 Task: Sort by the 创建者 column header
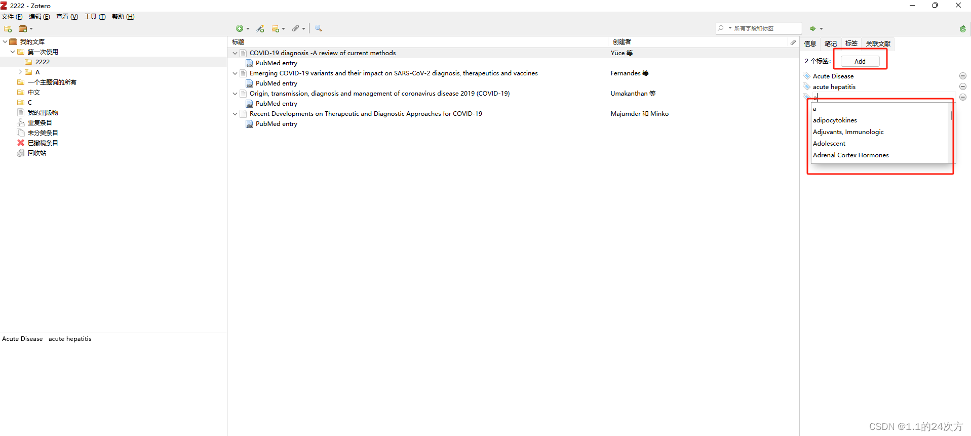pyautogui.click(x=697, y=42)
